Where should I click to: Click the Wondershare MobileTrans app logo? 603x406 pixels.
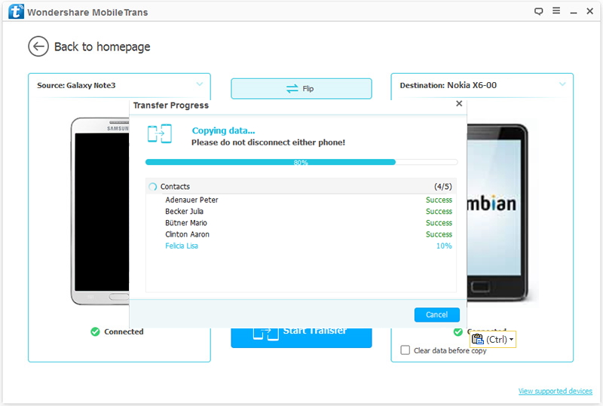(x=16, y=11)
